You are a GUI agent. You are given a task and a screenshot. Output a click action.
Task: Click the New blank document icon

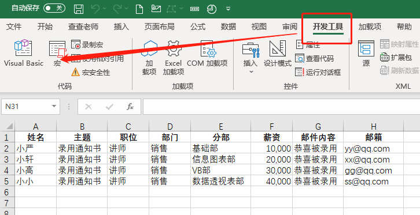coord(139,9)
